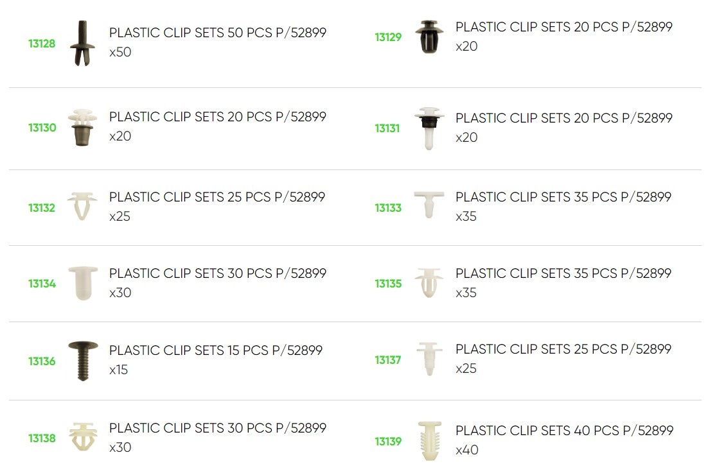Click the x35 quantity under item 13133
Image resolution: width=726 pixels, height=473 pixels.
(x=466, y=216)
